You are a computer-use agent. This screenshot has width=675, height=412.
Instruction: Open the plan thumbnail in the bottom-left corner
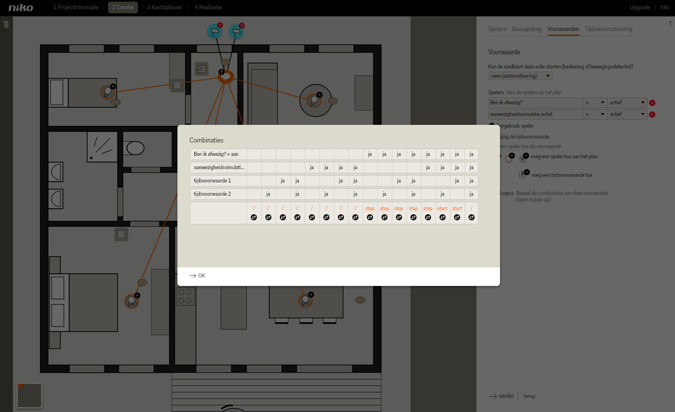tap(29, 395)
